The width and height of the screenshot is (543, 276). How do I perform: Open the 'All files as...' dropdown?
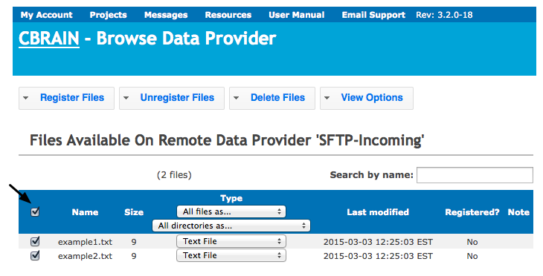(x=231, y=211)
